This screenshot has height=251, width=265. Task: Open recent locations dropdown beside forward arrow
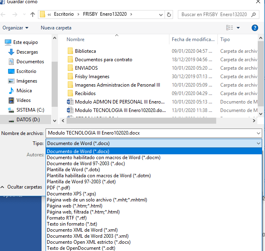(x=24, y=15)
